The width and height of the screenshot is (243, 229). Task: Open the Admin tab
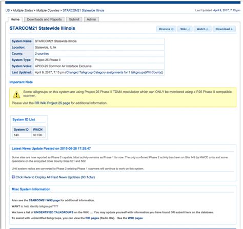coord(91,19)
